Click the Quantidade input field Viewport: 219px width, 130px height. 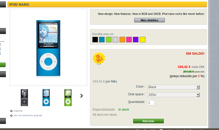coord(151,103)
